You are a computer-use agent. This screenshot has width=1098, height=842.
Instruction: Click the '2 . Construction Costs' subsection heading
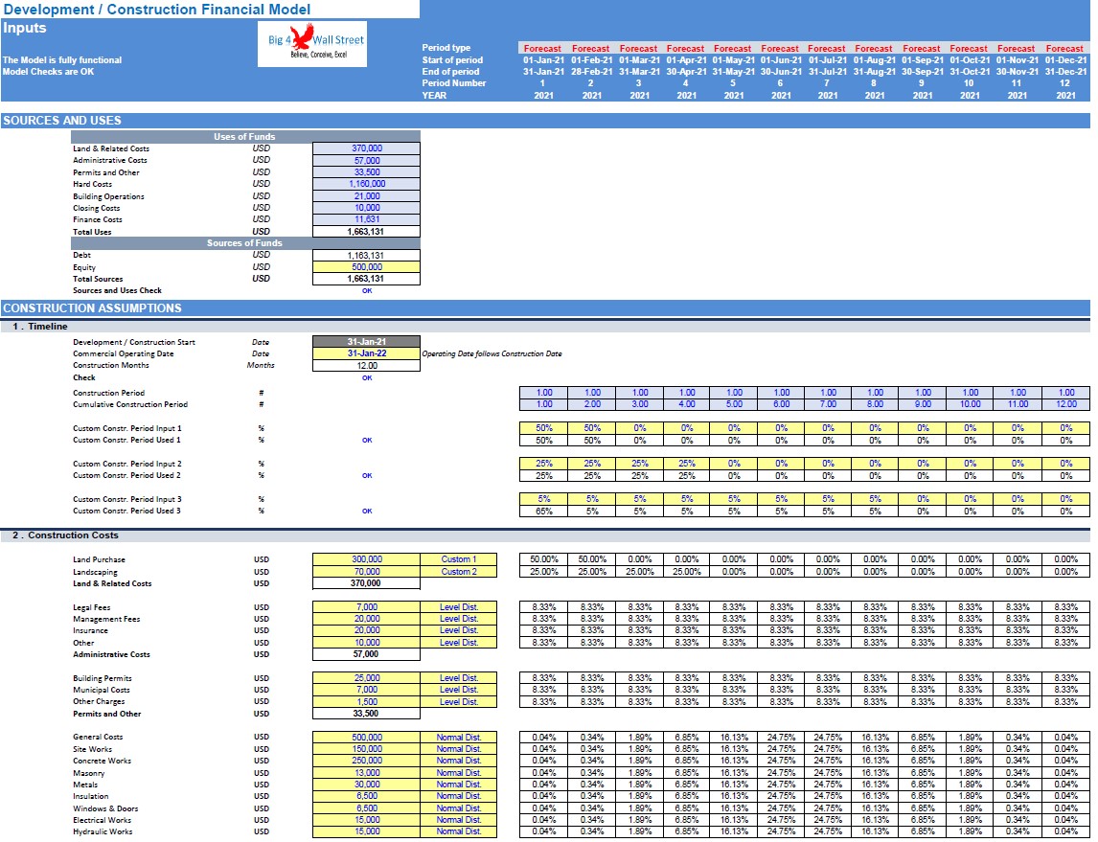[65, 535]
